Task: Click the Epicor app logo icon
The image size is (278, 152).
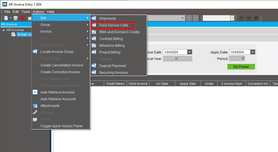Action: [x=5, y=4]
